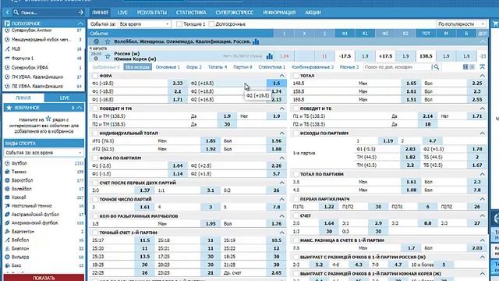Select Баскетбол sport icon

(7, 180)
